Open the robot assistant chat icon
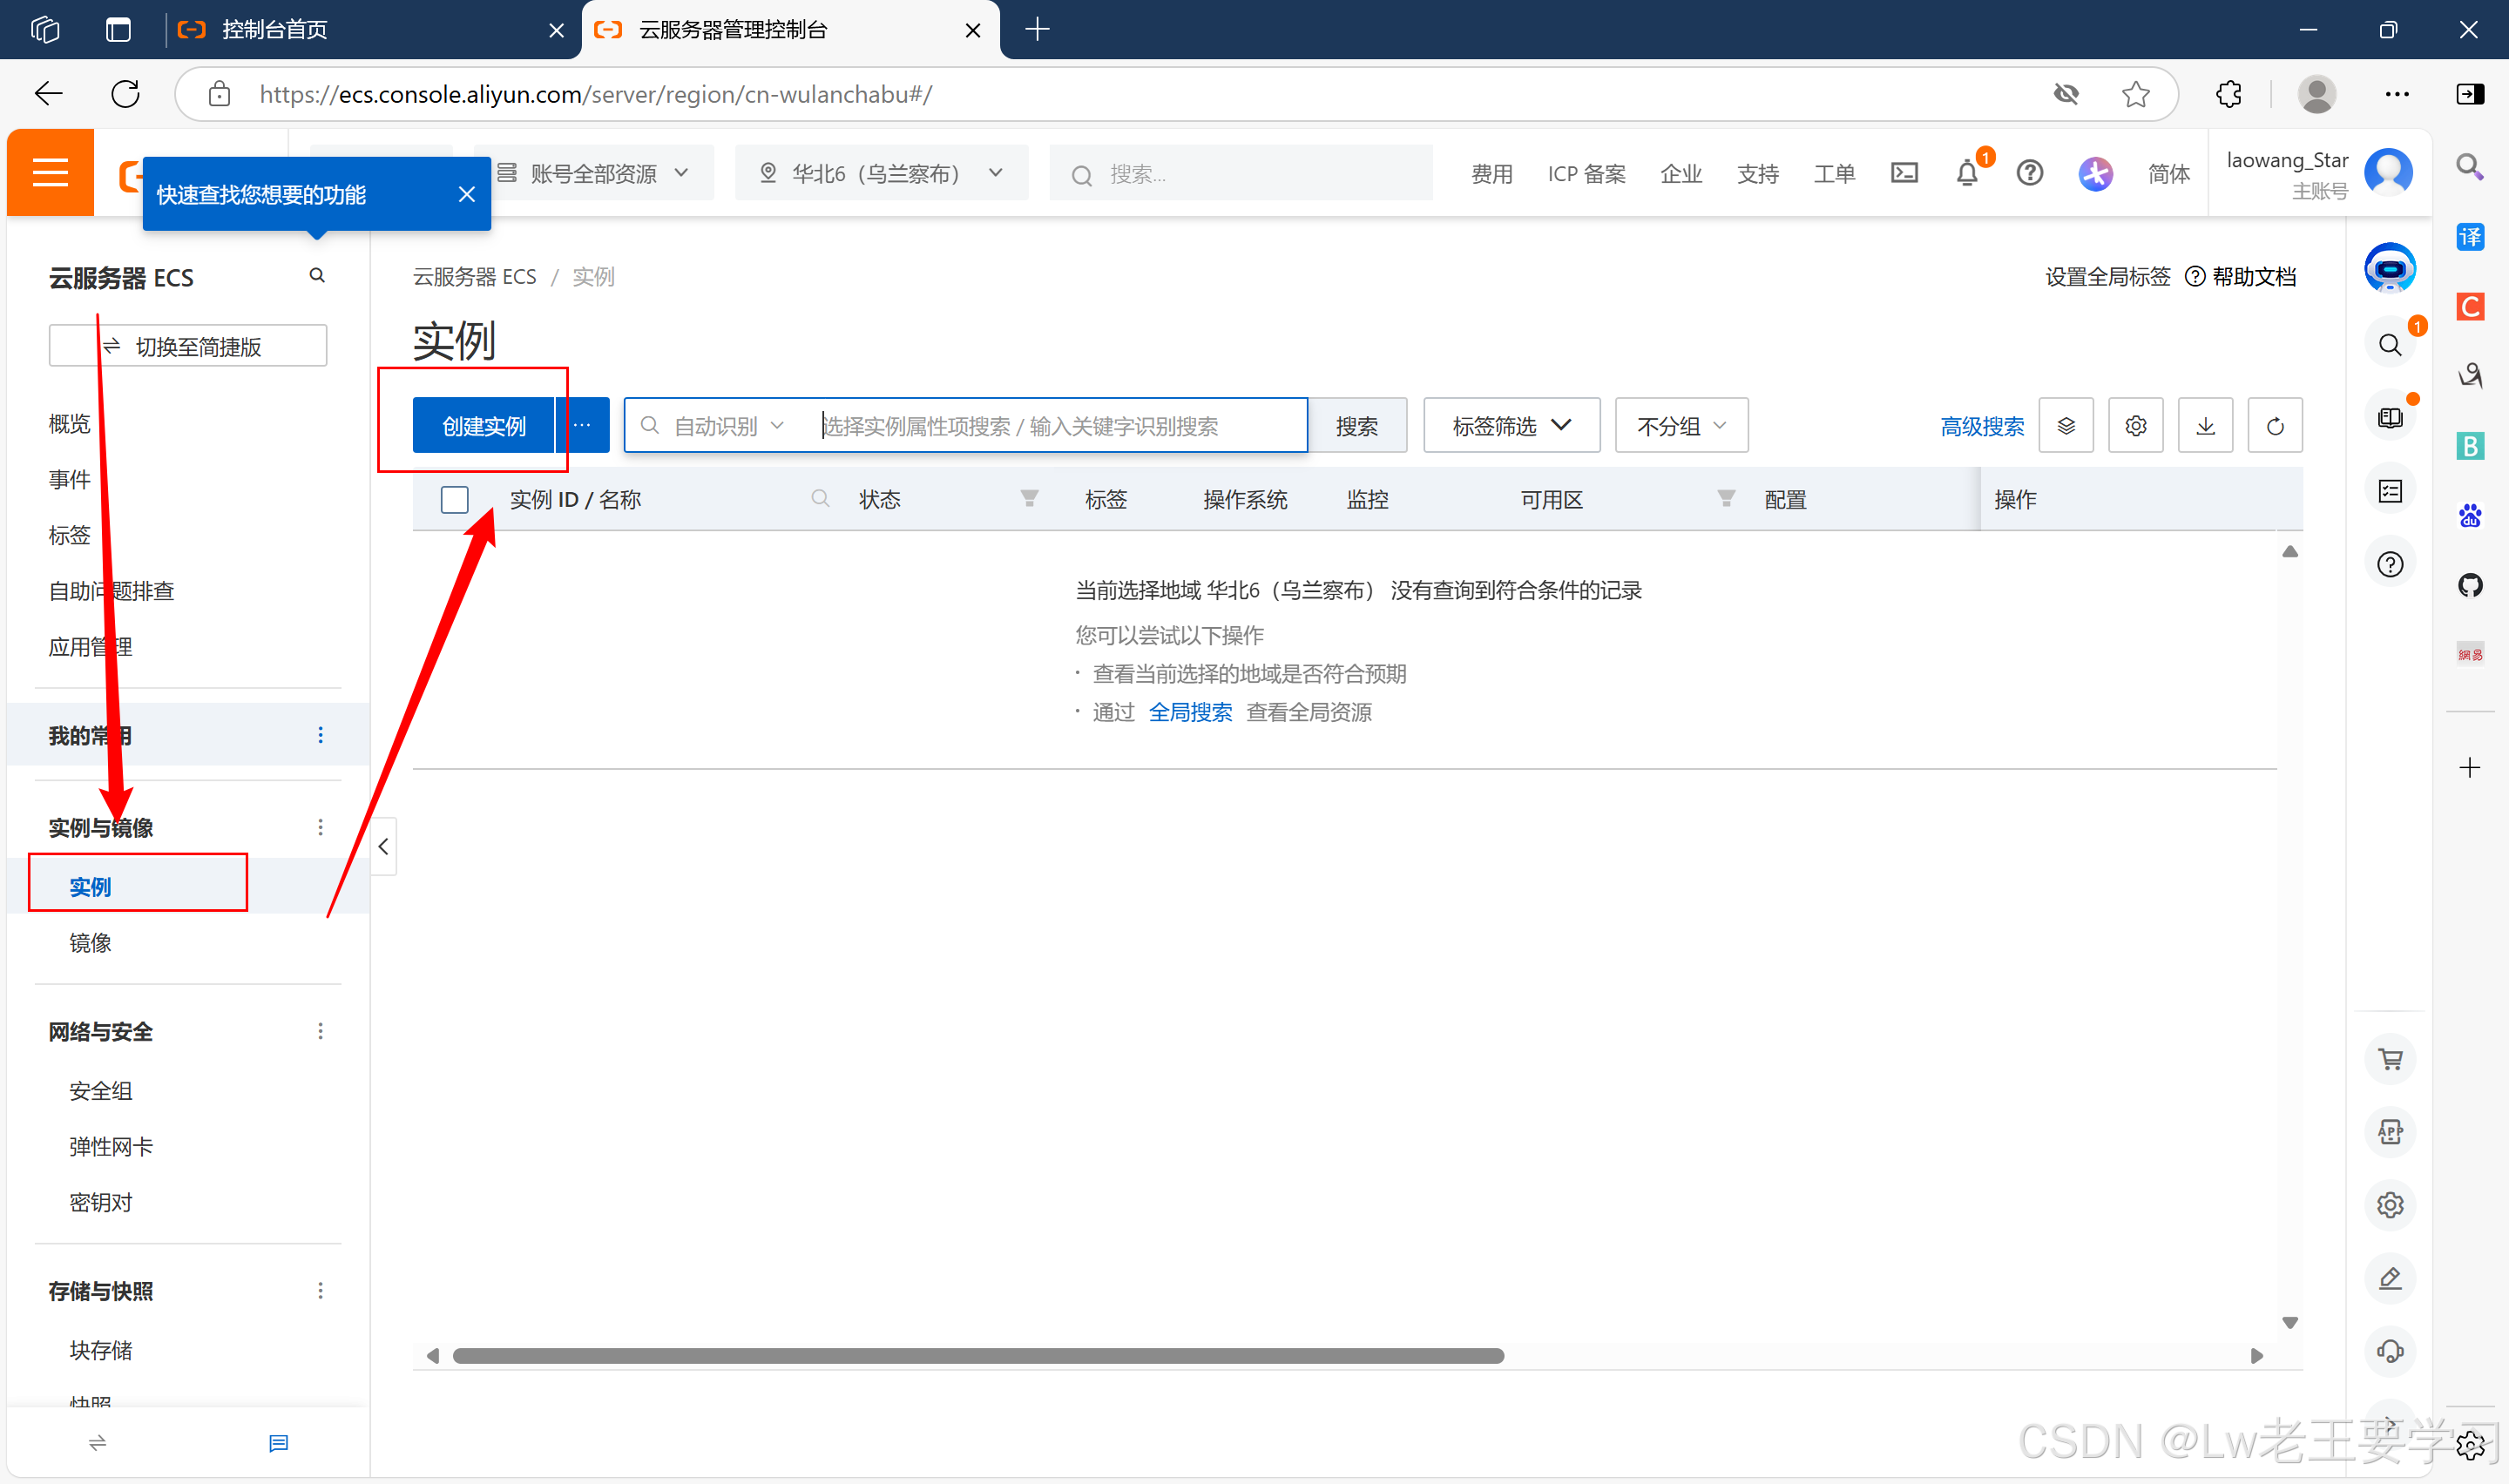 2390,268
